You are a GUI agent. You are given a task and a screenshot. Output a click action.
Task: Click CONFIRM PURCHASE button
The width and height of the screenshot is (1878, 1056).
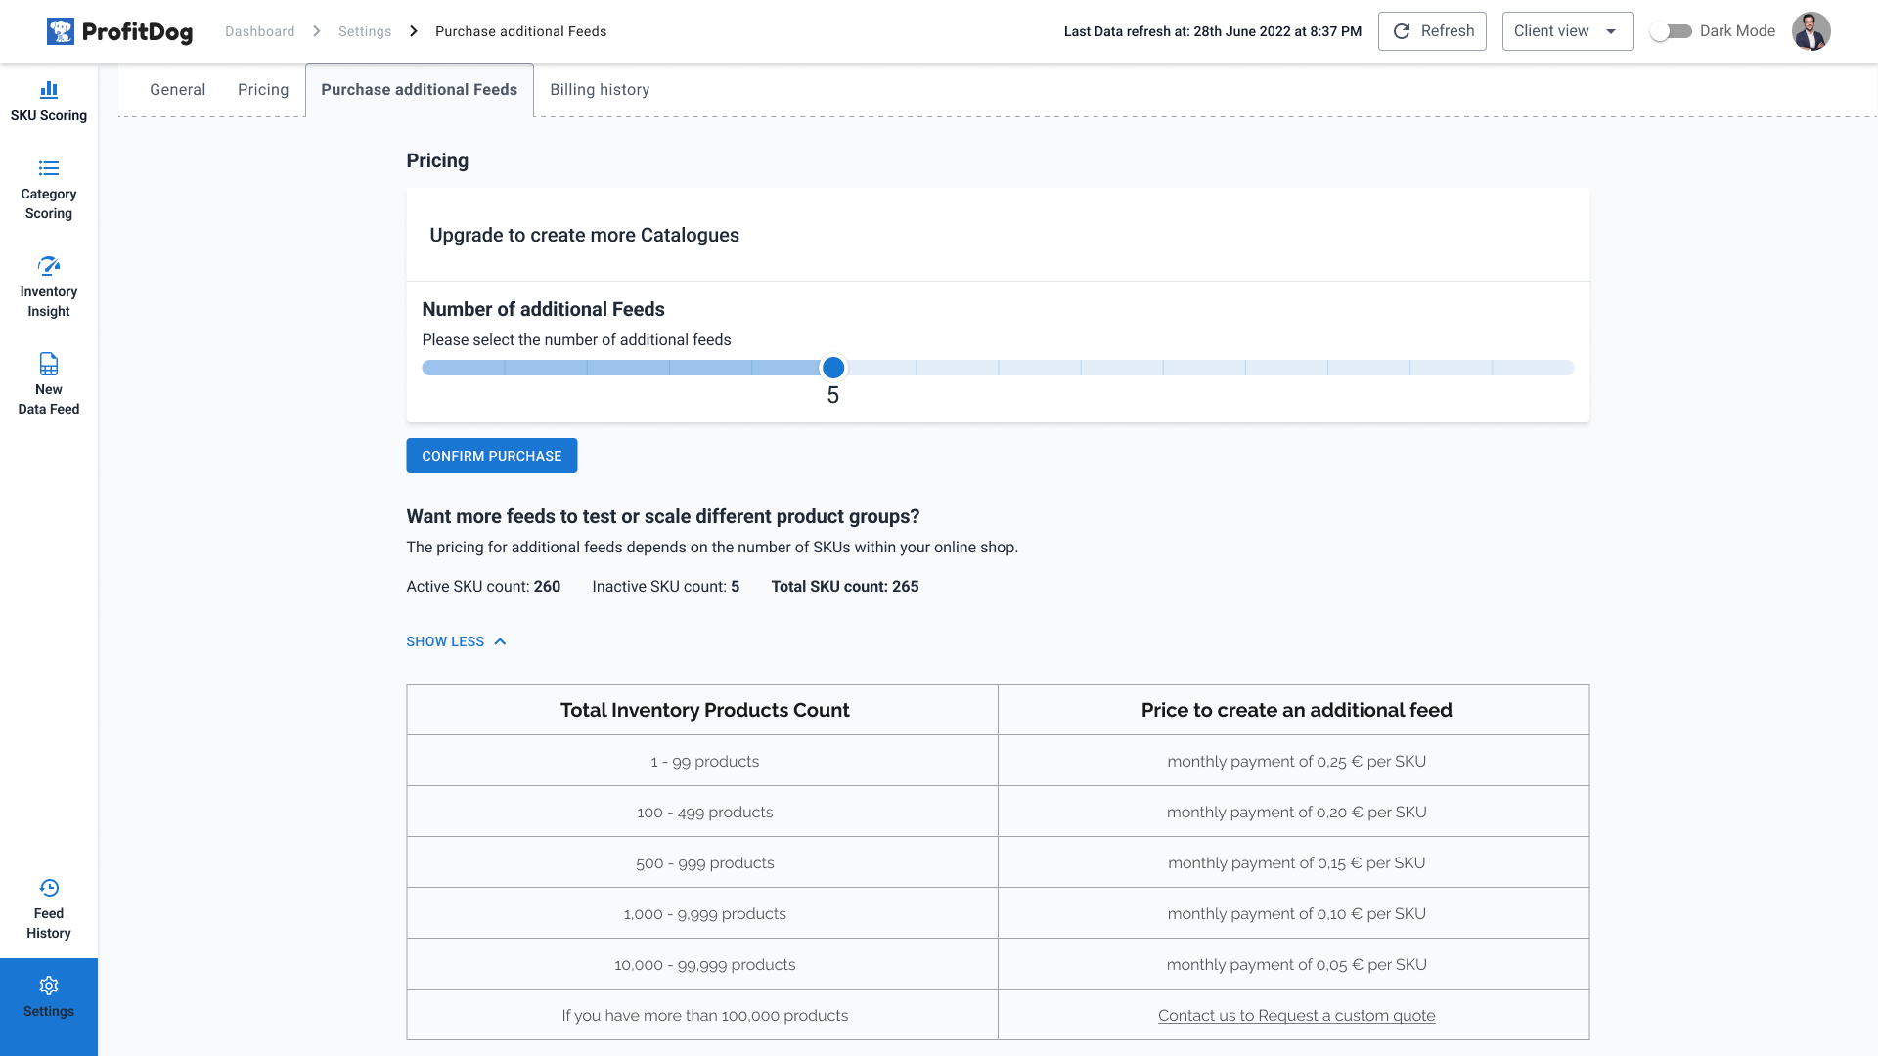point(492,456)
